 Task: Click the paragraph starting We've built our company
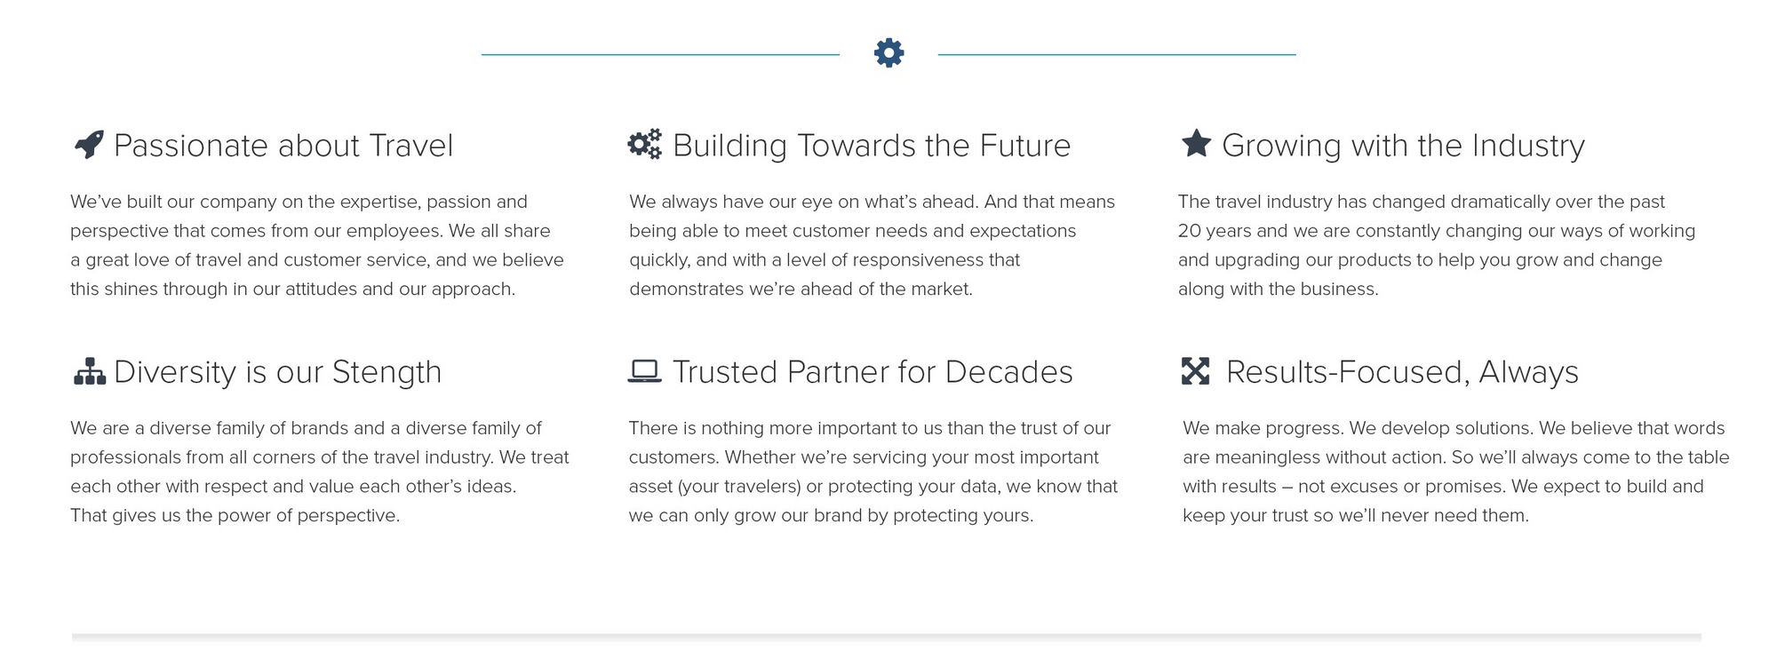point(317,245)
